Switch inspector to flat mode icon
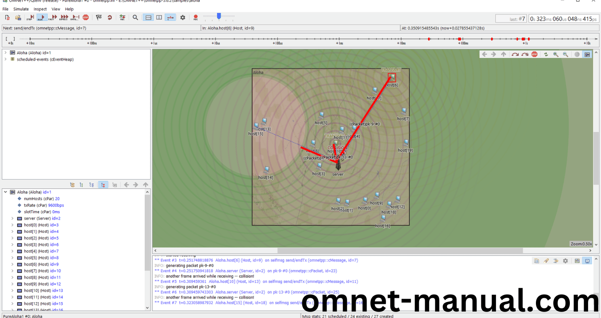This screenshot has width=601, height=318. point(82,185)
